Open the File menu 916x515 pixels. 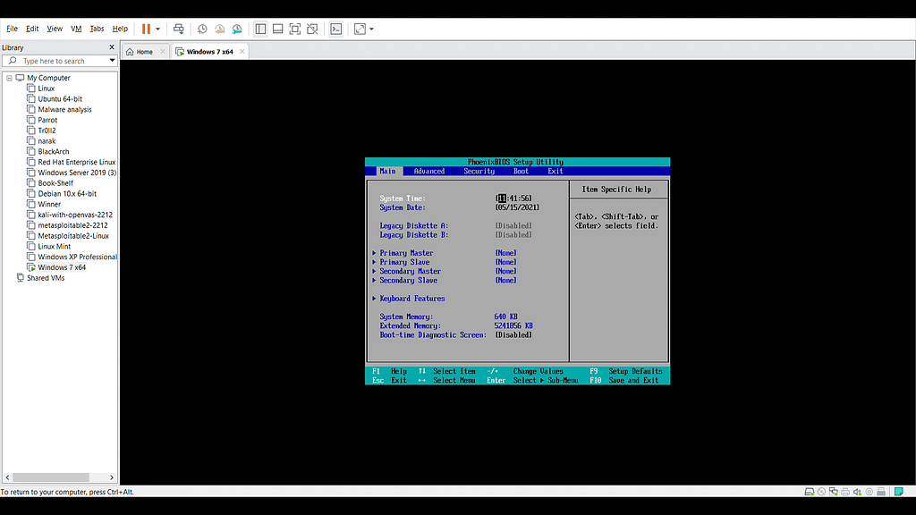(12, 29)
